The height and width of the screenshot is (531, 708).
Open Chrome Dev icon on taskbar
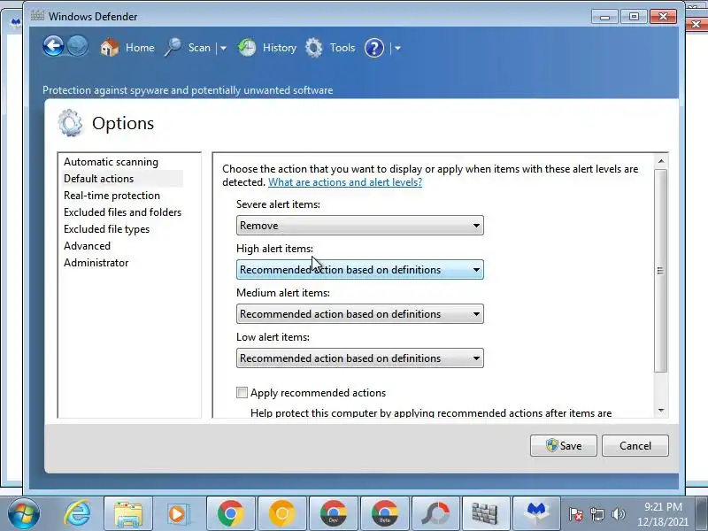(334, 514)
